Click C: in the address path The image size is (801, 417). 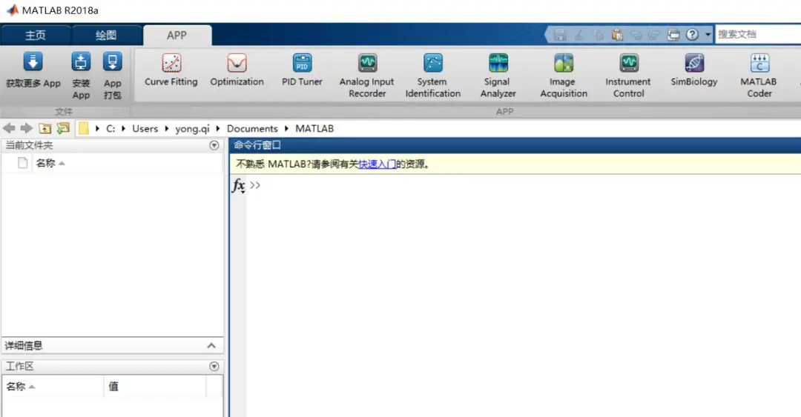coord(111,129)
